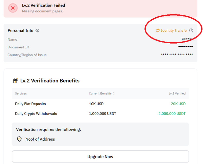Select the masked Document ID value
This screenshot has height=164, width=203.
185,47
